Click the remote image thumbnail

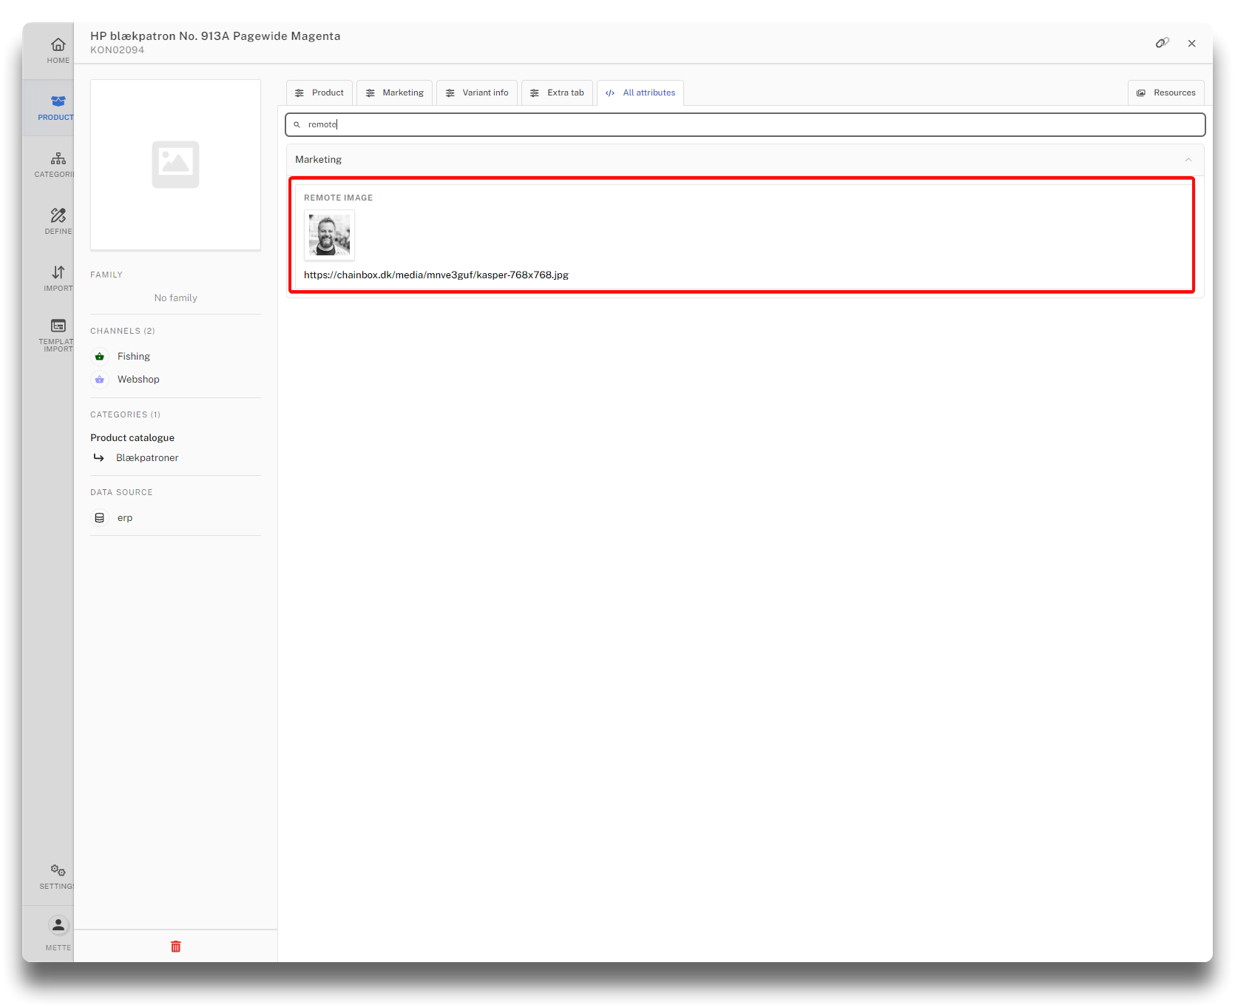point(329,235)
